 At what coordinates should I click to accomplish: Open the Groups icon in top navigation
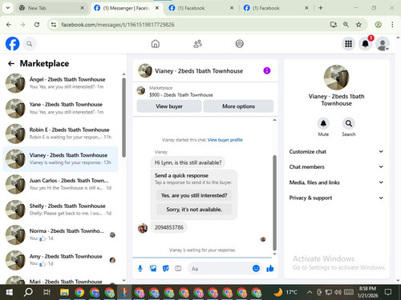239,44
